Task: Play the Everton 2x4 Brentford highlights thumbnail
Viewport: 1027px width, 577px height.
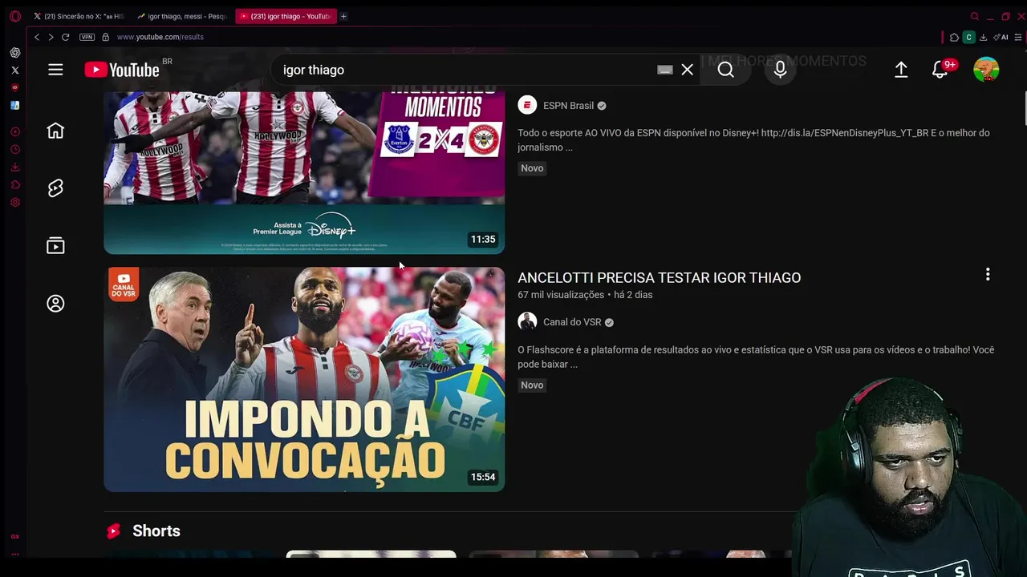Action: (x=304, y=172)
